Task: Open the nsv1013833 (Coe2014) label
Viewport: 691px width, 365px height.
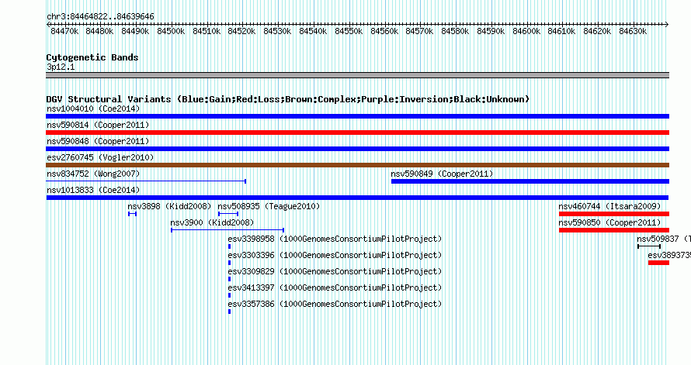Action: (x=93, y=190)
